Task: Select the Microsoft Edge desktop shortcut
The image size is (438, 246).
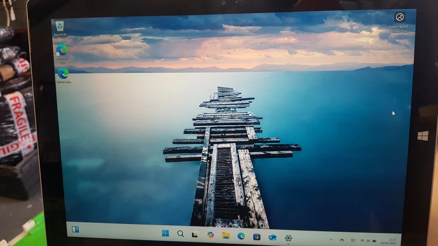Action: [62, 54]
